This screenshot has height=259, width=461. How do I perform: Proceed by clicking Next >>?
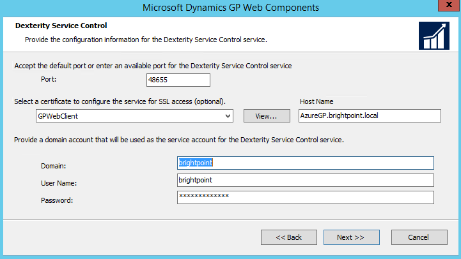(350, 237)
